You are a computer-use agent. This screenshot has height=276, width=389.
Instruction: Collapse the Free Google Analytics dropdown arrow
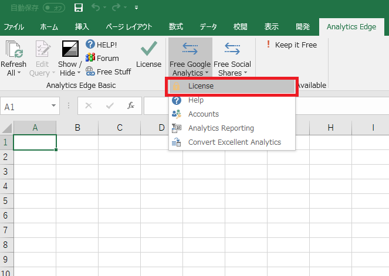point(207,73)
